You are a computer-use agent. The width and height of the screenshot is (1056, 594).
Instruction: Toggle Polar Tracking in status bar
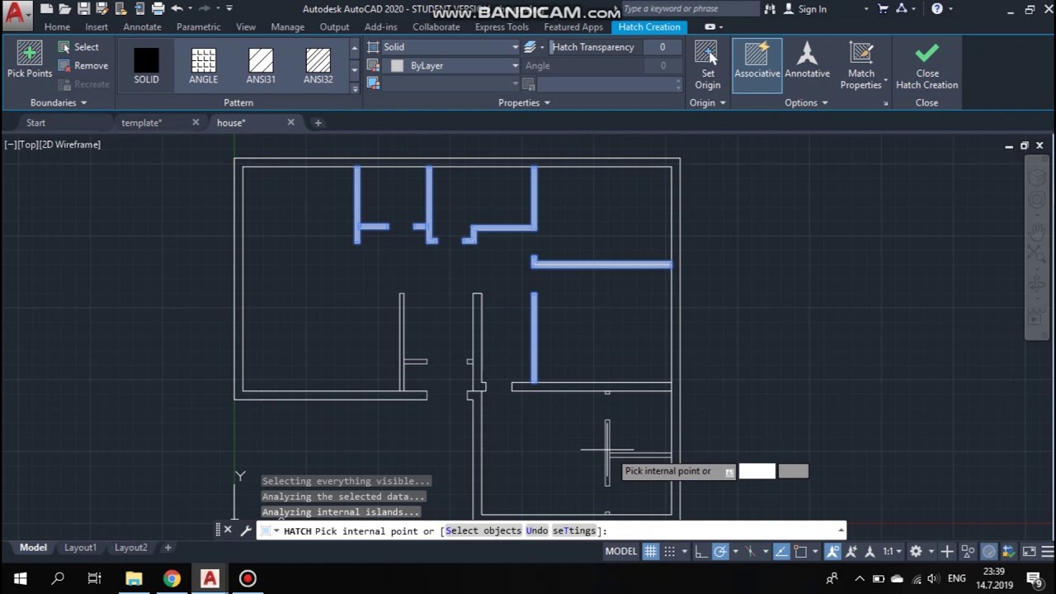tap(720, 551)
